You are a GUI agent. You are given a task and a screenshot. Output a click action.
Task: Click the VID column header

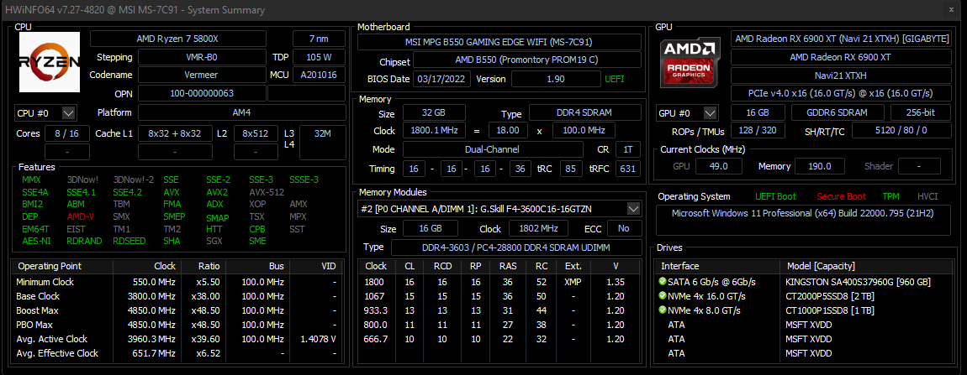coord(314,267)
